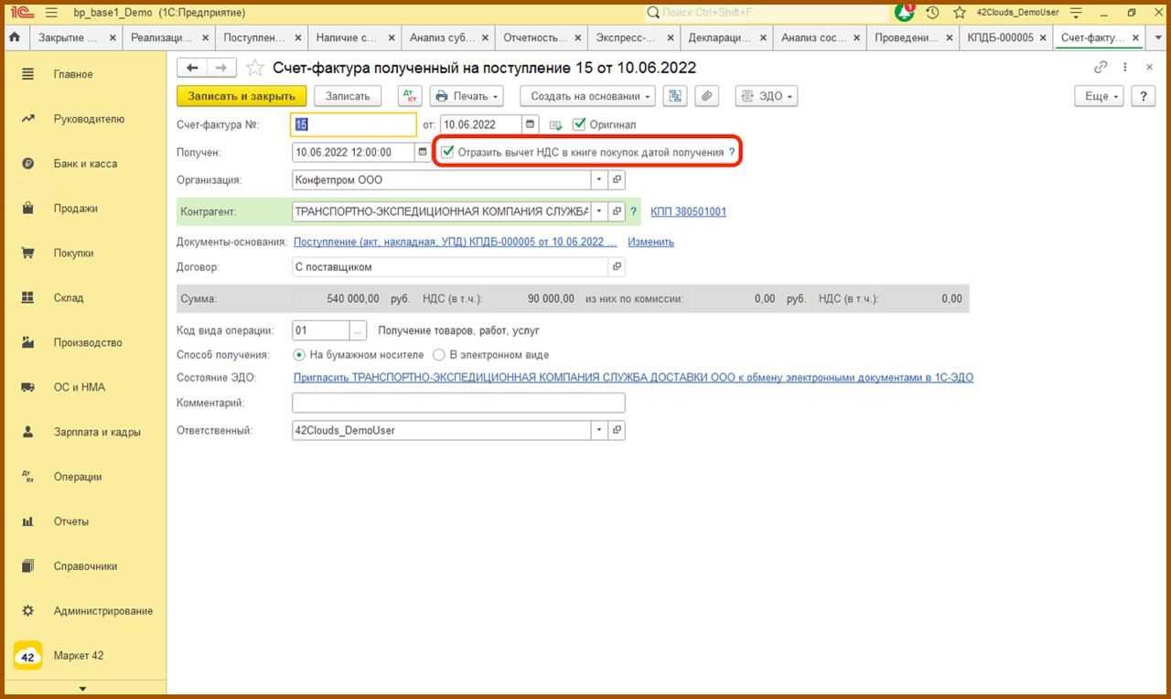Open calendar picker for invoice date
The height and width of the screenshot is (699, 1171).
point(530,124)
